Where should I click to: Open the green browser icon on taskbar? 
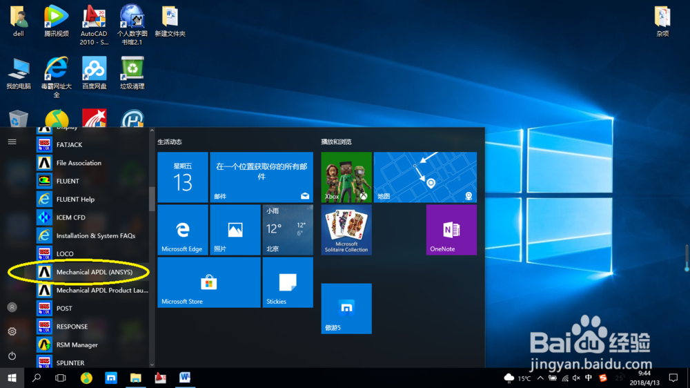(x=86, y=378)
